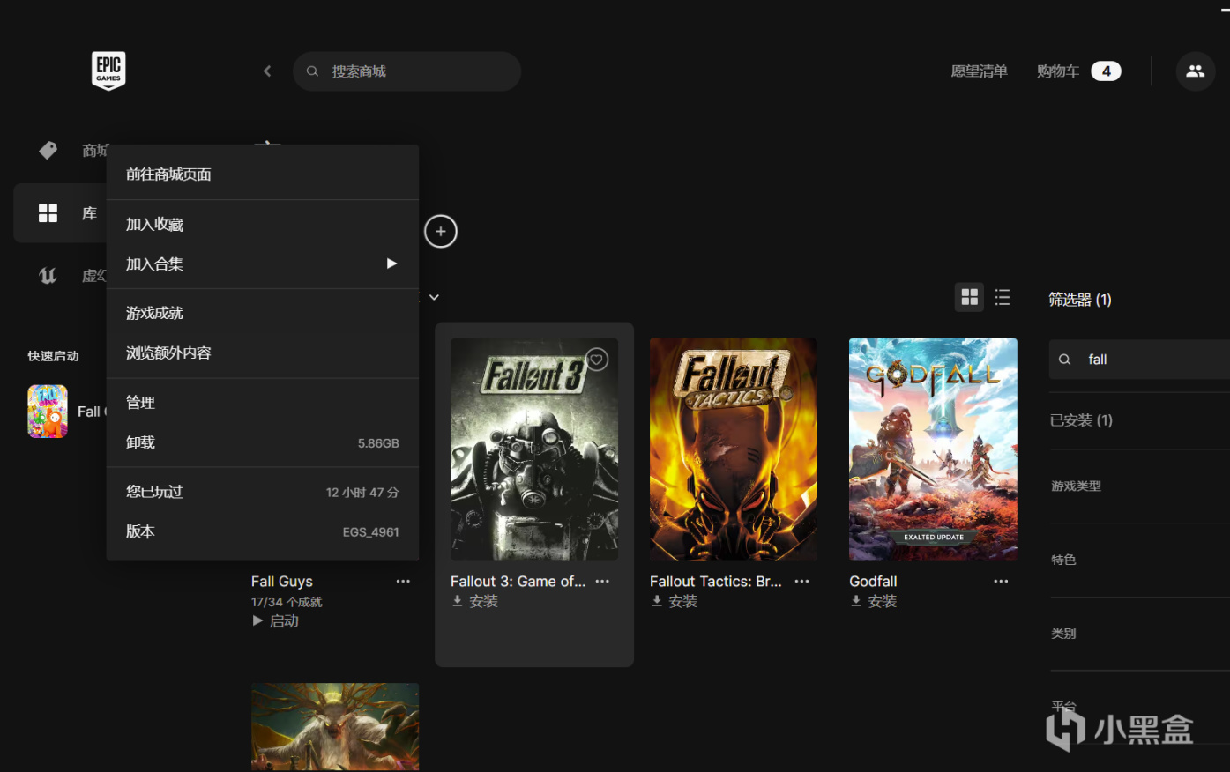Open 游戏成就 from context menu
1230x772 pixels.
click(263, 313)
